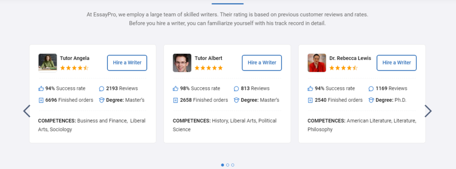The image size is (456, 169).
Task: Open the Dr. Rebecca Lewis name link
Action: [350, 58]
